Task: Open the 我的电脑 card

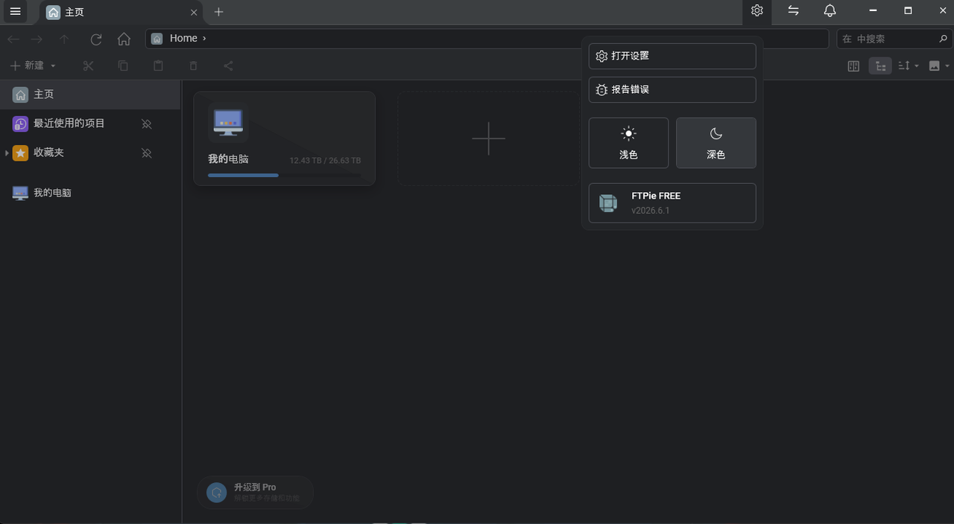Action: pos(284,138)
